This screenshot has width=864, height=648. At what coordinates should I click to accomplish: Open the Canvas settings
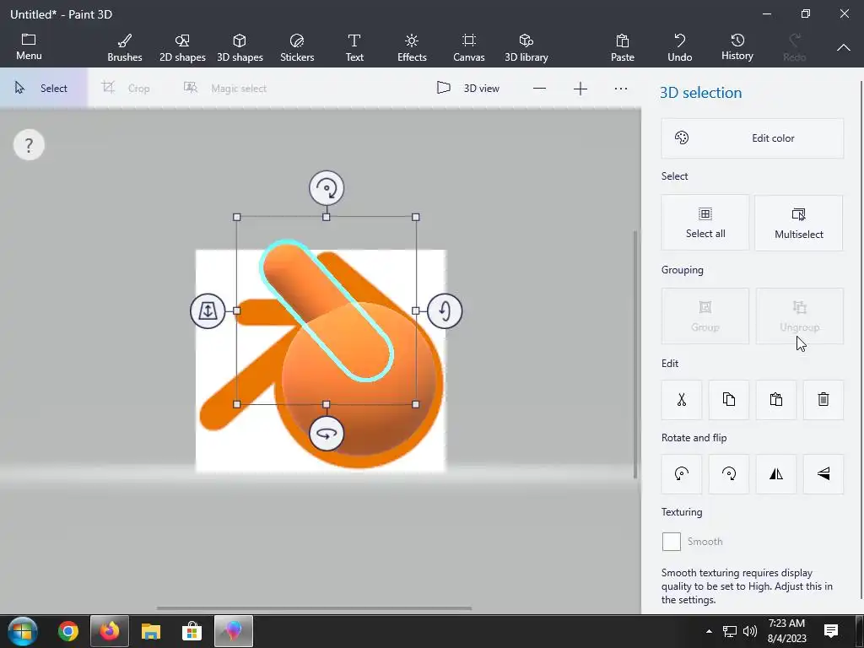point(469,47)
